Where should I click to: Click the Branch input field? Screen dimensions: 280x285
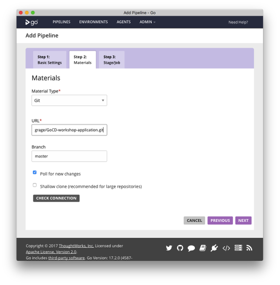[69, 156]
